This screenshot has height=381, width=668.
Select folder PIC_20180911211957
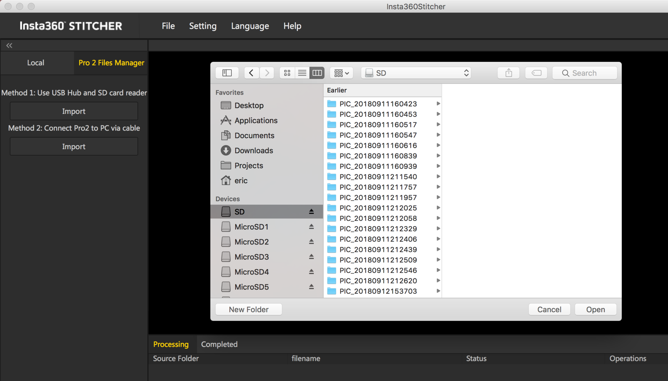[x=383, y=198]
